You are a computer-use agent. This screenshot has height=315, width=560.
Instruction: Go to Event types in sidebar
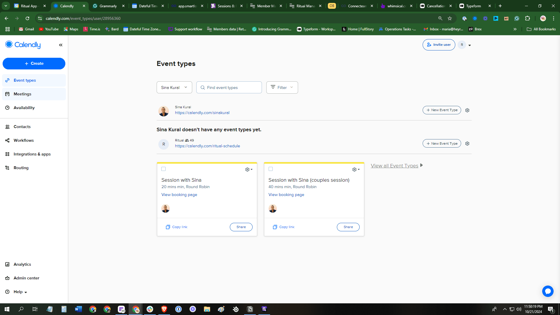(34, 80)
